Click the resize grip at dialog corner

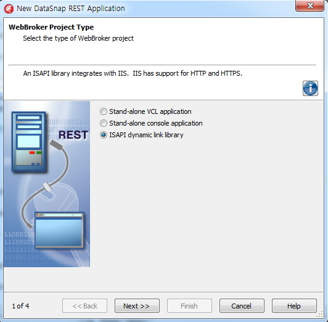coord(319,314)
